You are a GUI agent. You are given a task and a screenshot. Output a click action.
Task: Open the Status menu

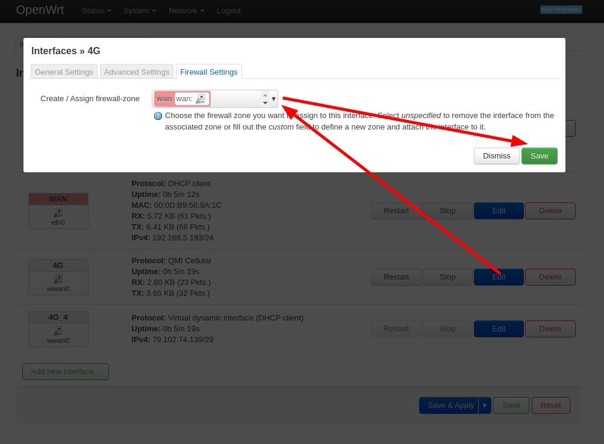pyautogui.click(x=96, y=11)
